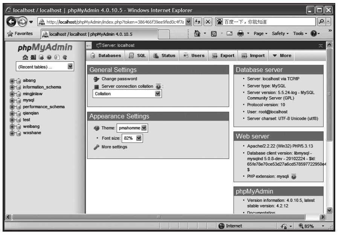The width and height of the screenshot is (339, 235).
Task: Click the address bar URL field
Action: click(115, 22)
